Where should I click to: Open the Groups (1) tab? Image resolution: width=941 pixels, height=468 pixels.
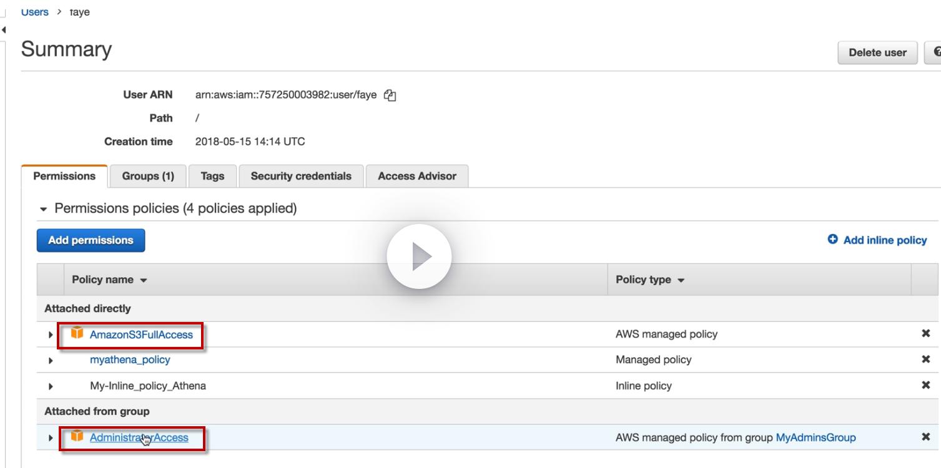[x=148, y=176]
